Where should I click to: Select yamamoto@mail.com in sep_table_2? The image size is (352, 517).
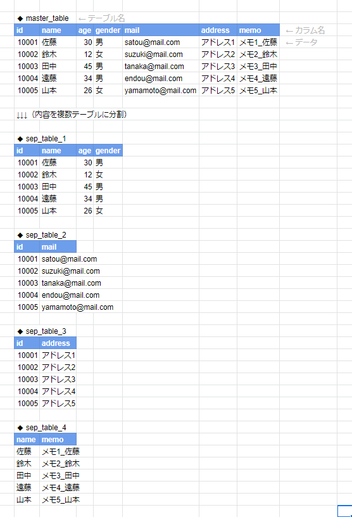coord(77,307)
